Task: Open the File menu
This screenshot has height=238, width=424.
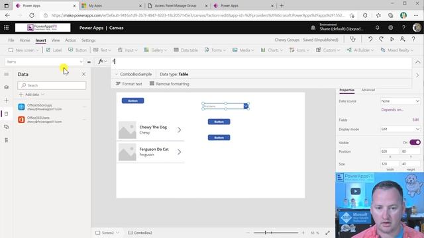Action: (11, 40)
